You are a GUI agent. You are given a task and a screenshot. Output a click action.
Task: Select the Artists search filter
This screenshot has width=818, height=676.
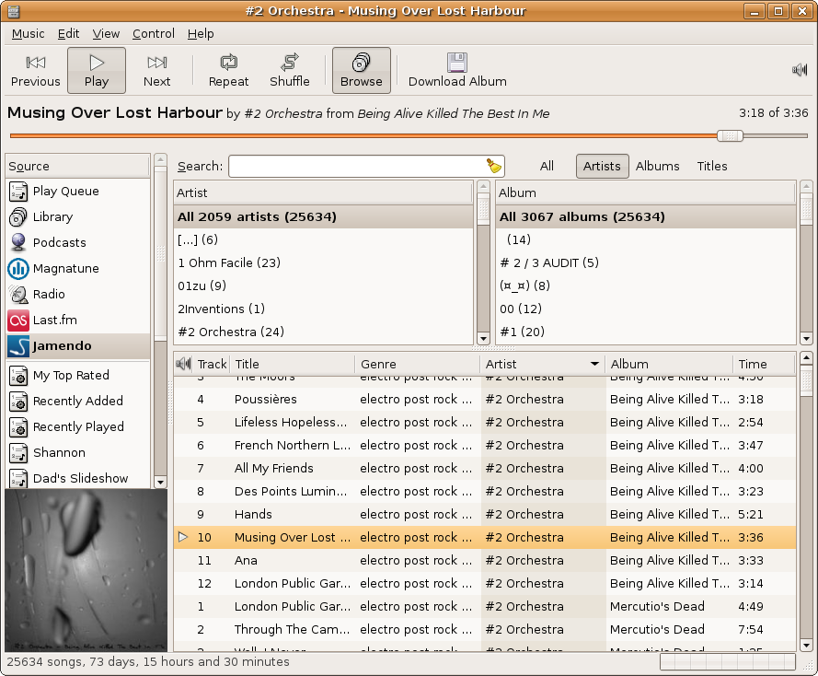click(602, 167)
